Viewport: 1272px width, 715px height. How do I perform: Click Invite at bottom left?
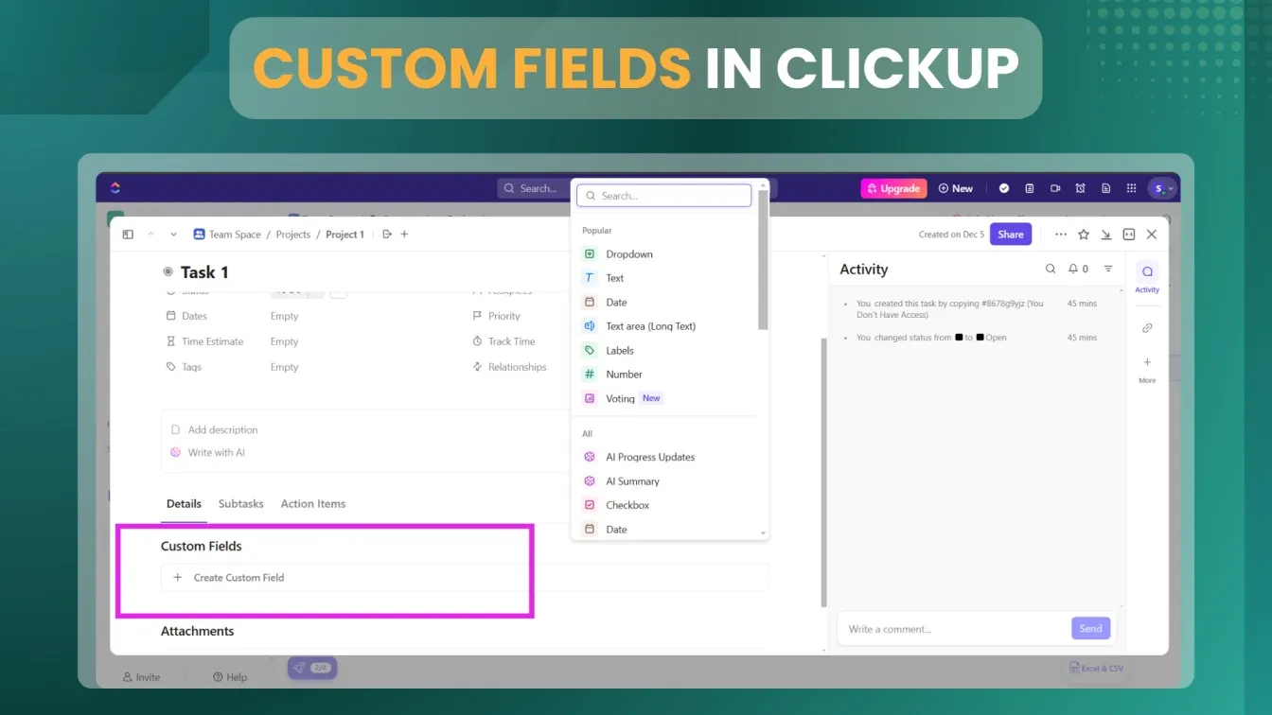tap(141, 677)
